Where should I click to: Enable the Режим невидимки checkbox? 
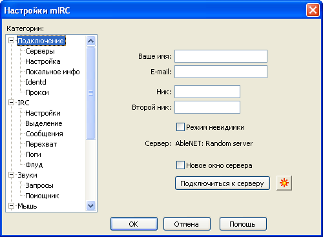coord(180,127)
